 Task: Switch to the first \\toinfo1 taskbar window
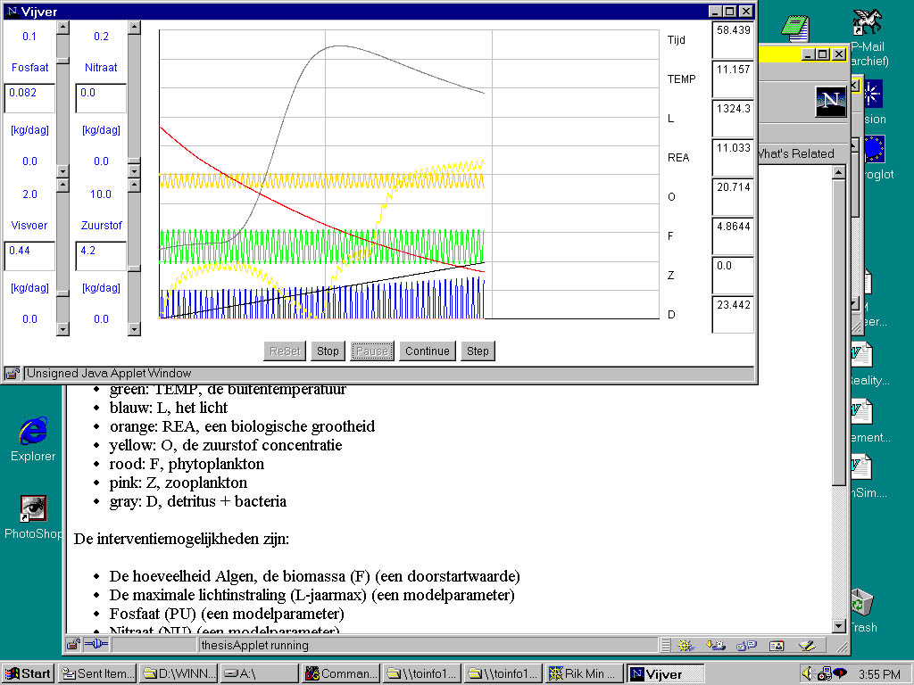pyautogui.click(x=422, y=674)
